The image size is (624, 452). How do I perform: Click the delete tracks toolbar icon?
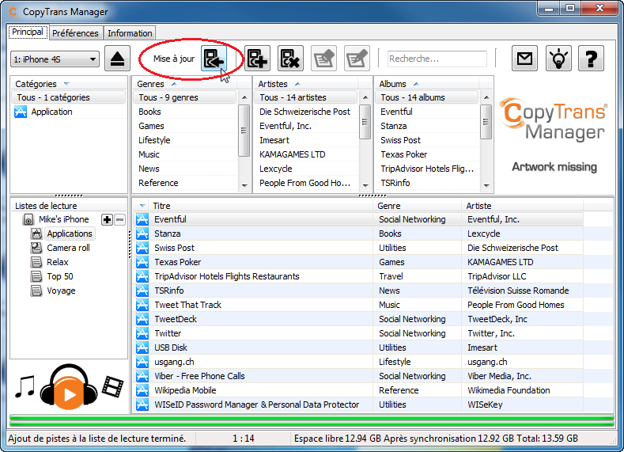click(290, 59)
